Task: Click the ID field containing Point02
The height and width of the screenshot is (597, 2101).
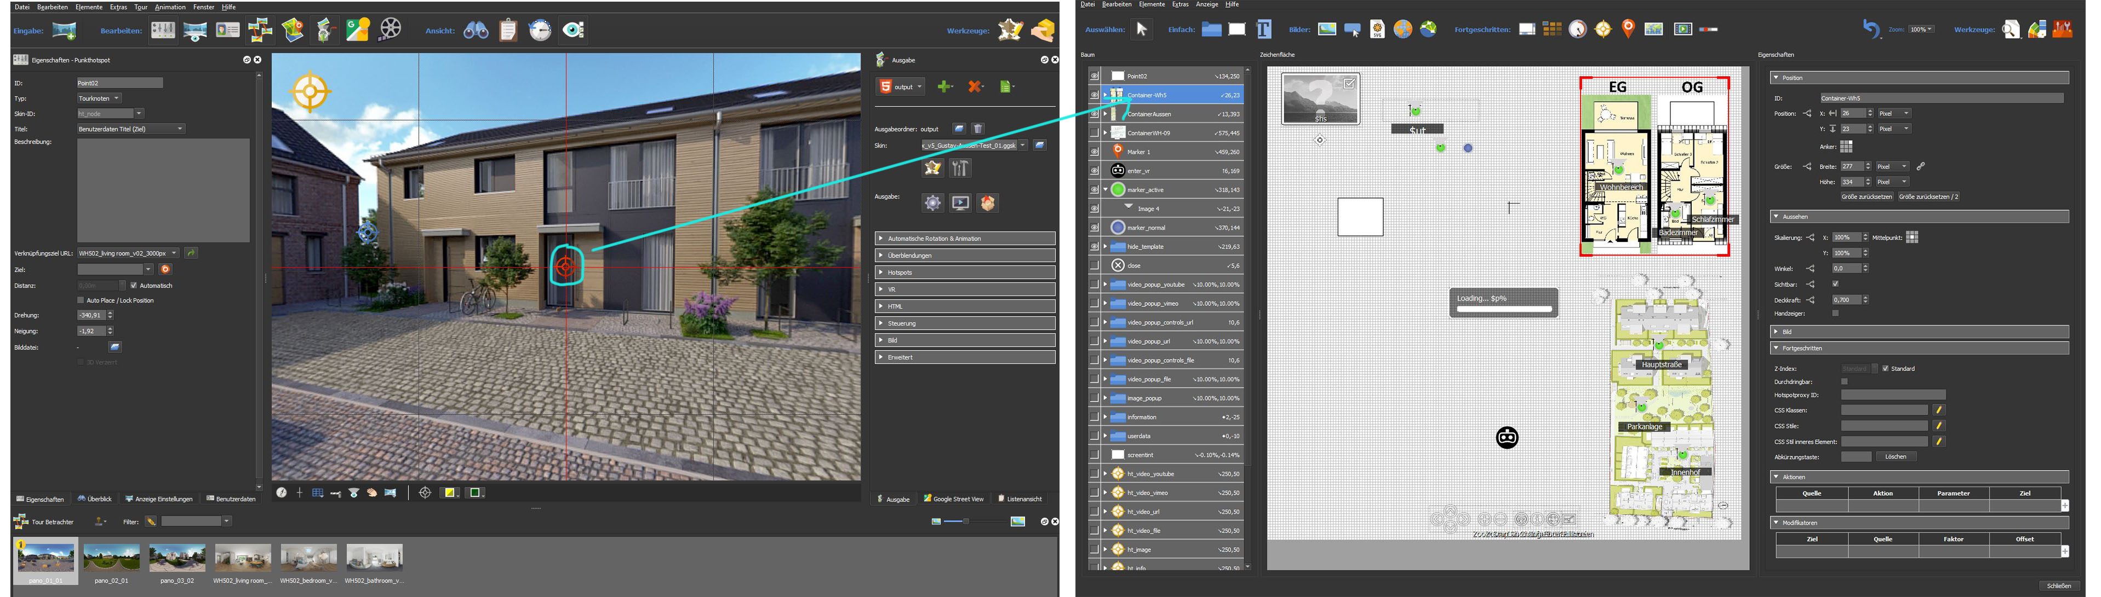Action: 120,83
